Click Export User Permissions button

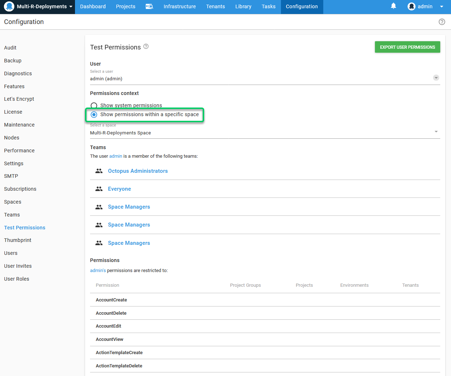point(407,47)
